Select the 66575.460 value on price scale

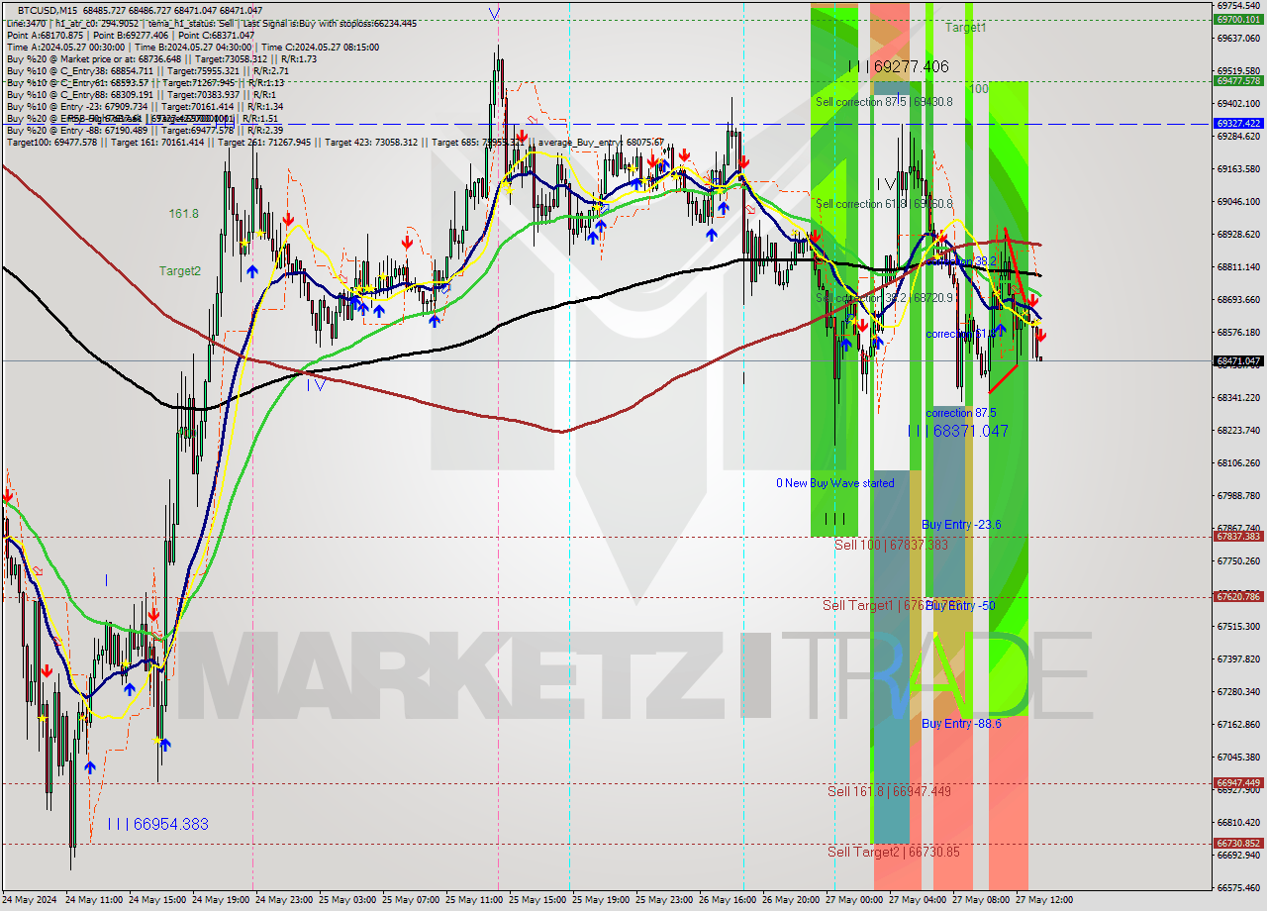(1237, 887)
